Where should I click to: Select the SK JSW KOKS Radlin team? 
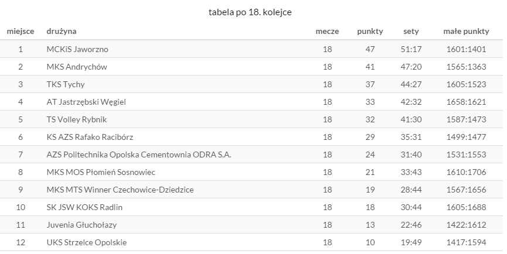[x=84, y=207]
